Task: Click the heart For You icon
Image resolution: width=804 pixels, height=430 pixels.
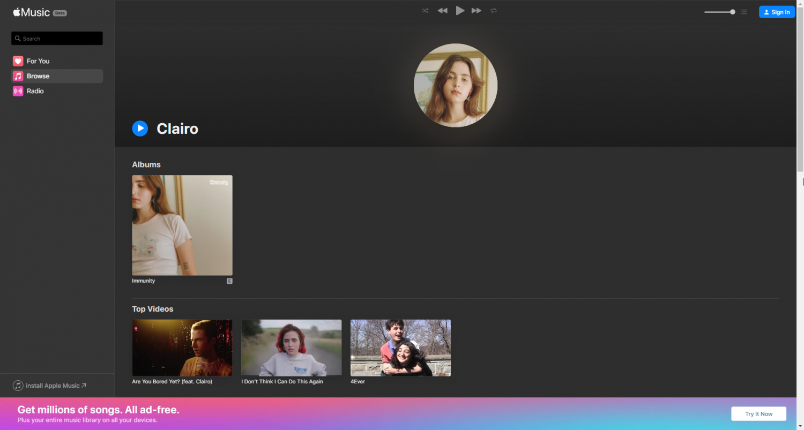Action: tap(18, 61)
